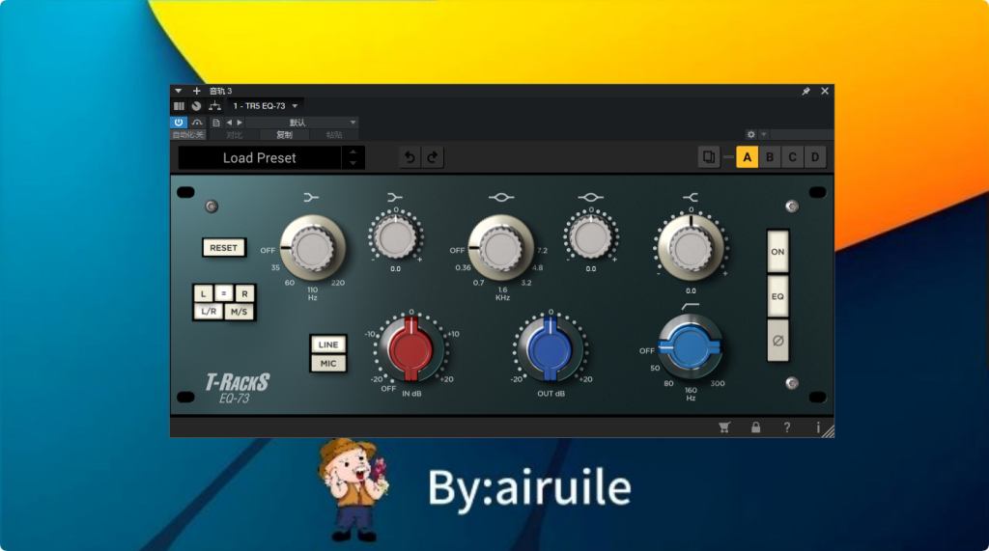989x551 pixels.
Task: Step to next preset with down arrow
Action: (x=353, y=163)
